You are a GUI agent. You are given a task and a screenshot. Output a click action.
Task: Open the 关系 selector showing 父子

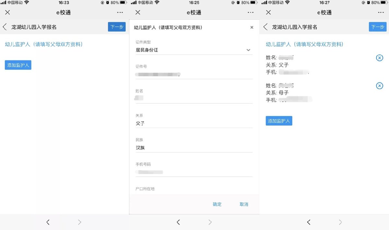pyautogui.click(x=194, y=123)
